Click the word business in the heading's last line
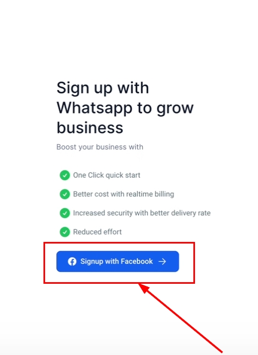258x355 pixels. (x=90, y=127)
